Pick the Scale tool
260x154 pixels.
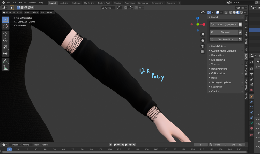5,47
